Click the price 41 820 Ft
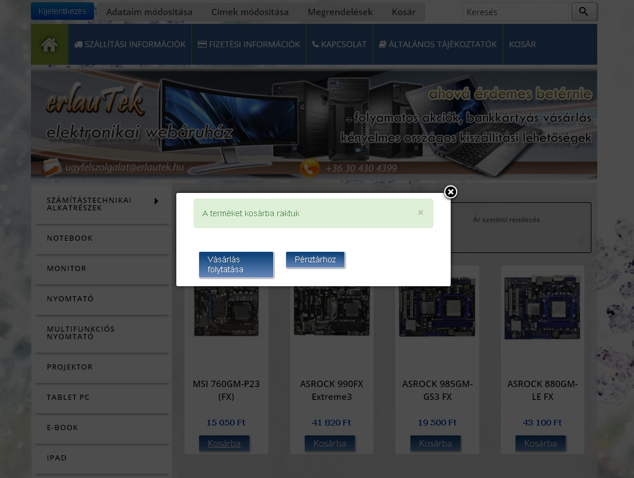634x478 pixels. click(x=332, y=423)
